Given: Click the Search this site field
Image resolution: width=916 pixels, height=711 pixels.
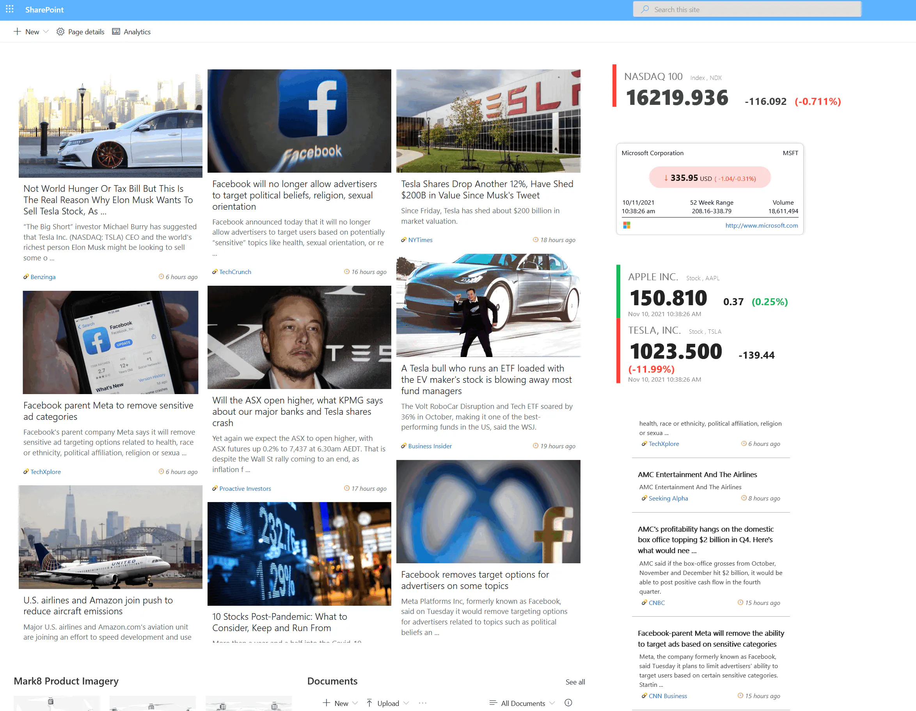Looking at the screenshot, I should coord(747,9).
